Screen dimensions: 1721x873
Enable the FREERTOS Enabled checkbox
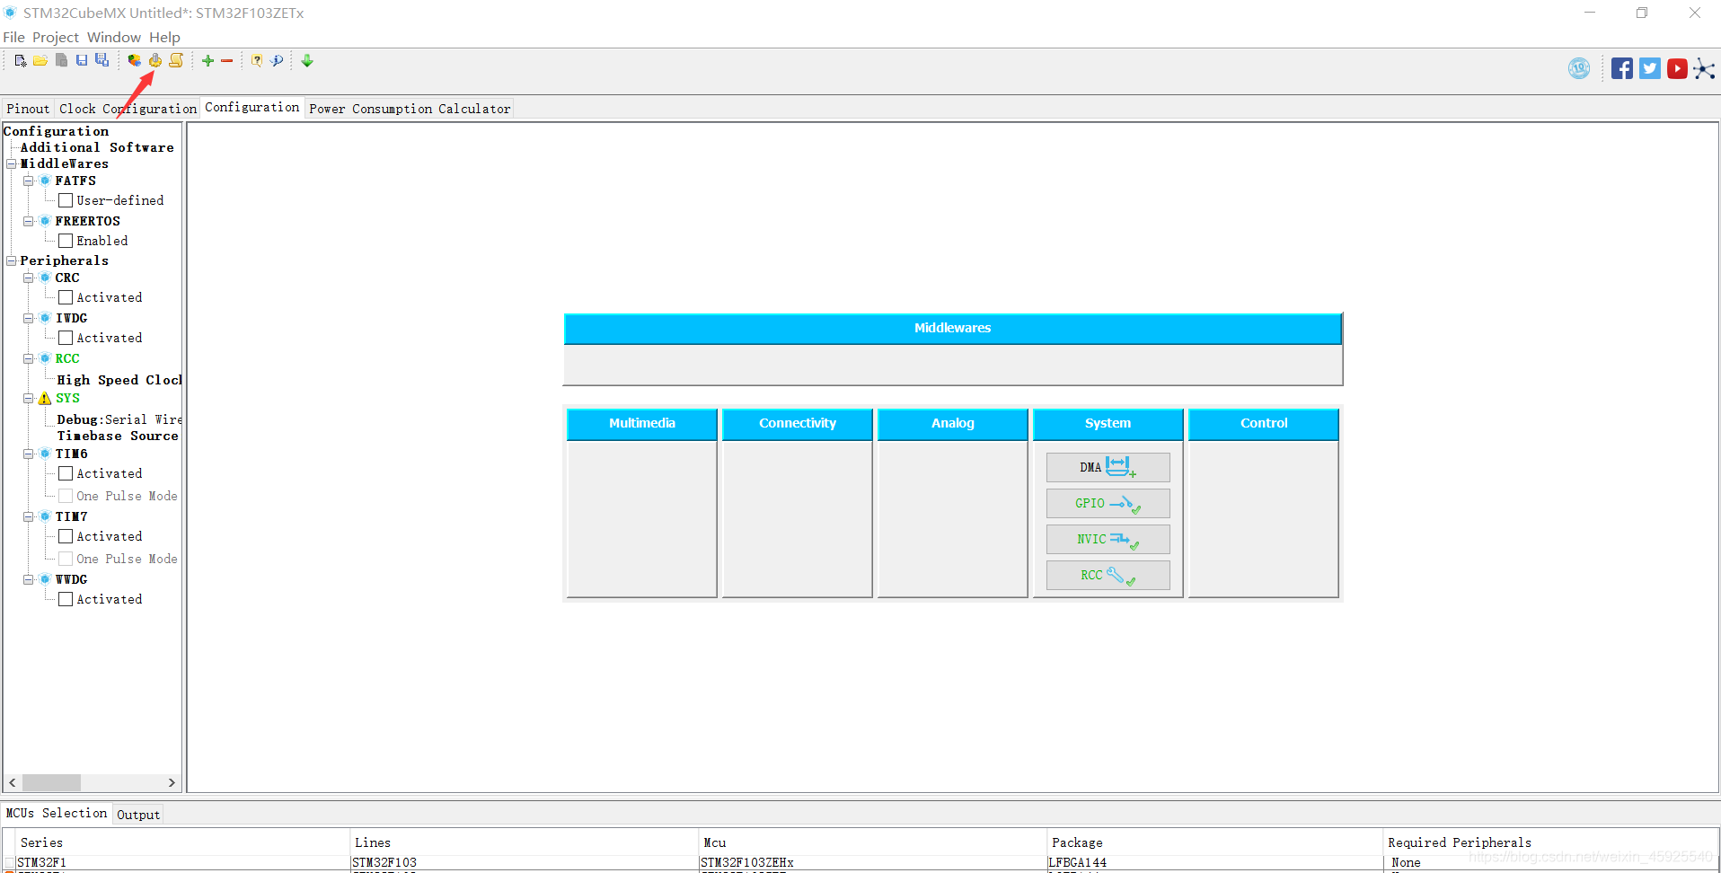pos(66,241)
